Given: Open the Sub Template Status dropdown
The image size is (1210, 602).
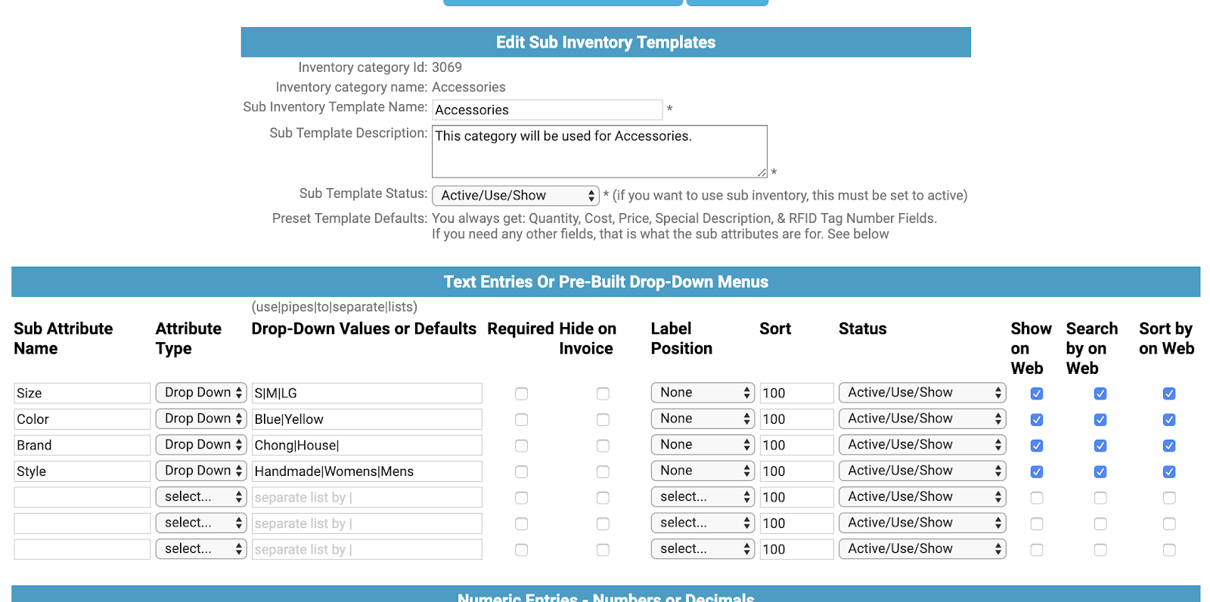Looking at the screenshot, I should point(516,196).
